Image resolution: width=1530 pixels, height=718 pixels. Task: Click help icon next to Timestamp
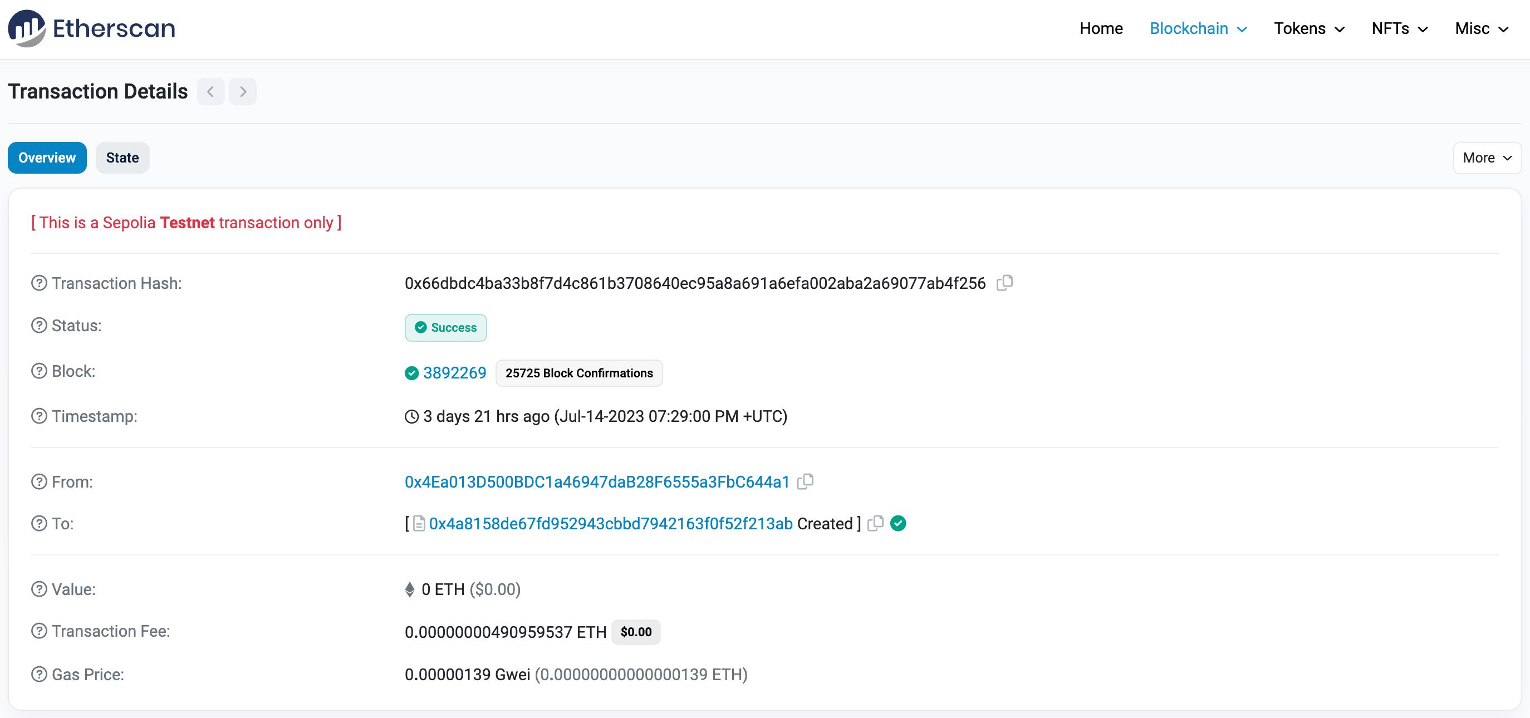coord(38,416)
